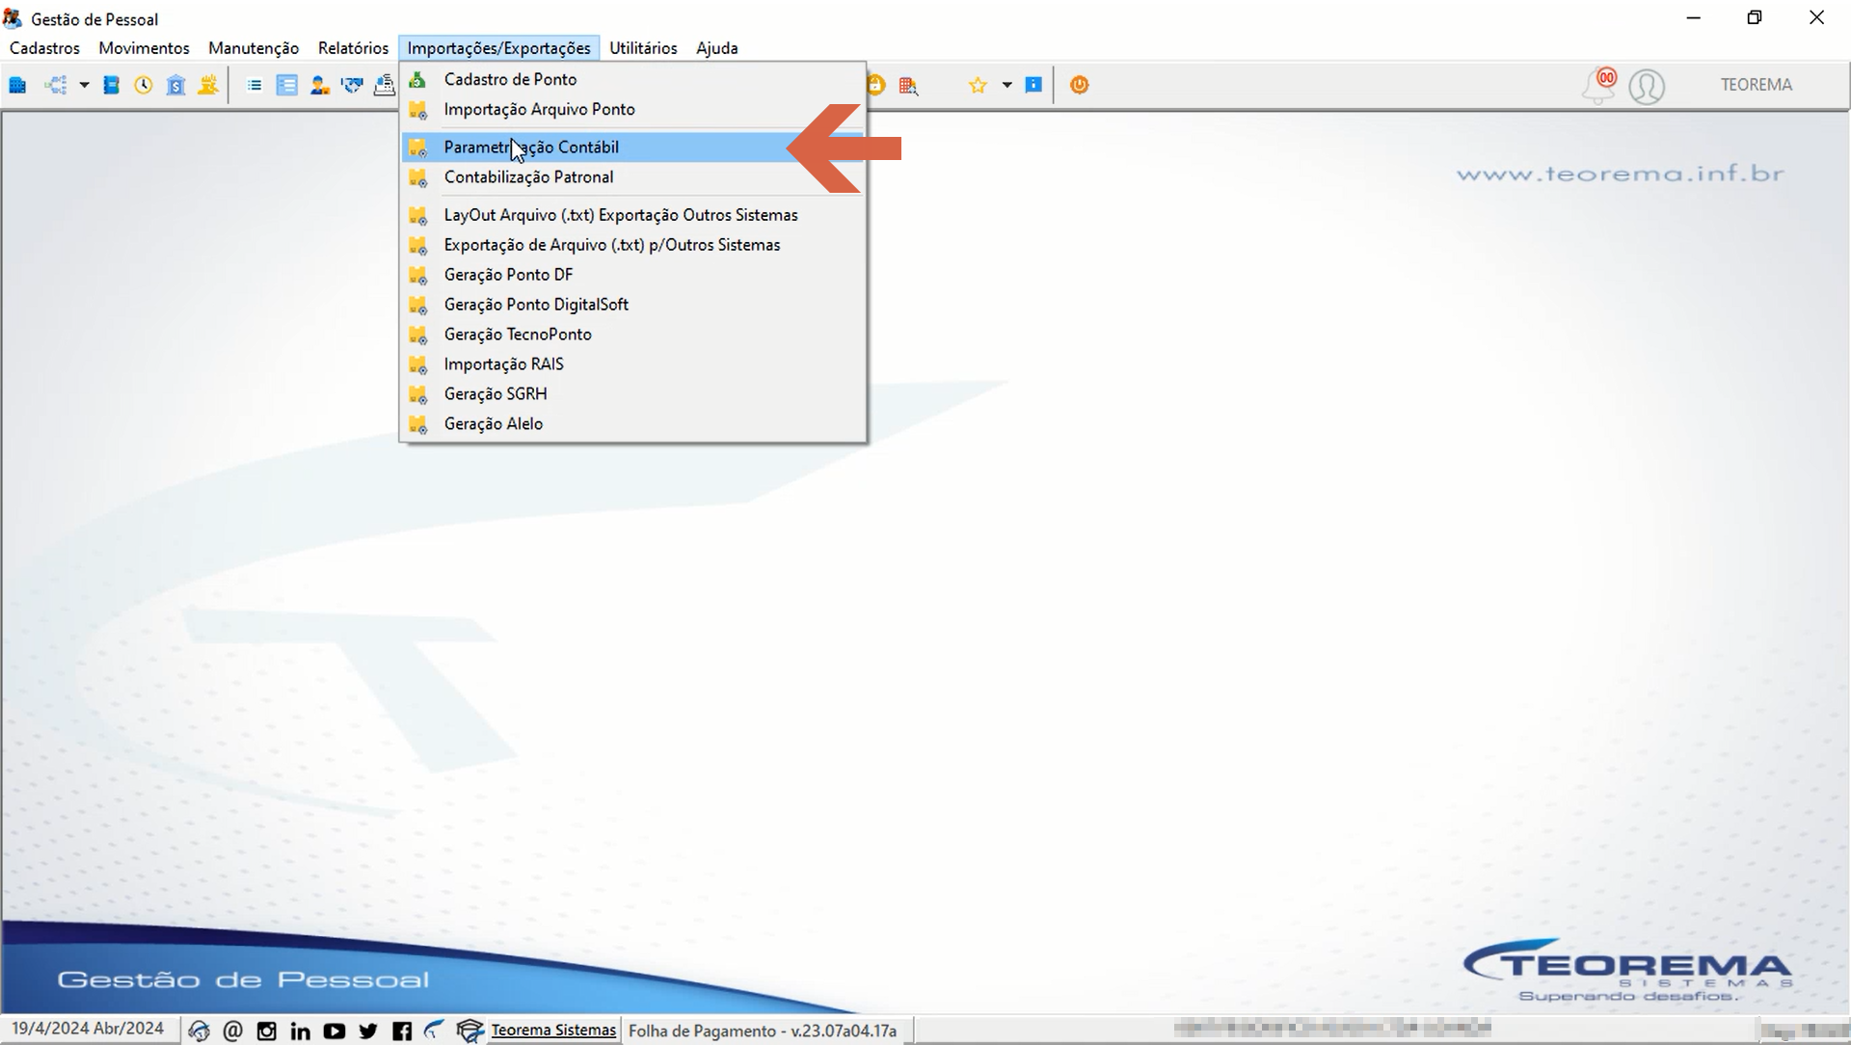Select Cadastro de Ponto menu entry
The image size is (1851, 1045).
tap(632, 79)
